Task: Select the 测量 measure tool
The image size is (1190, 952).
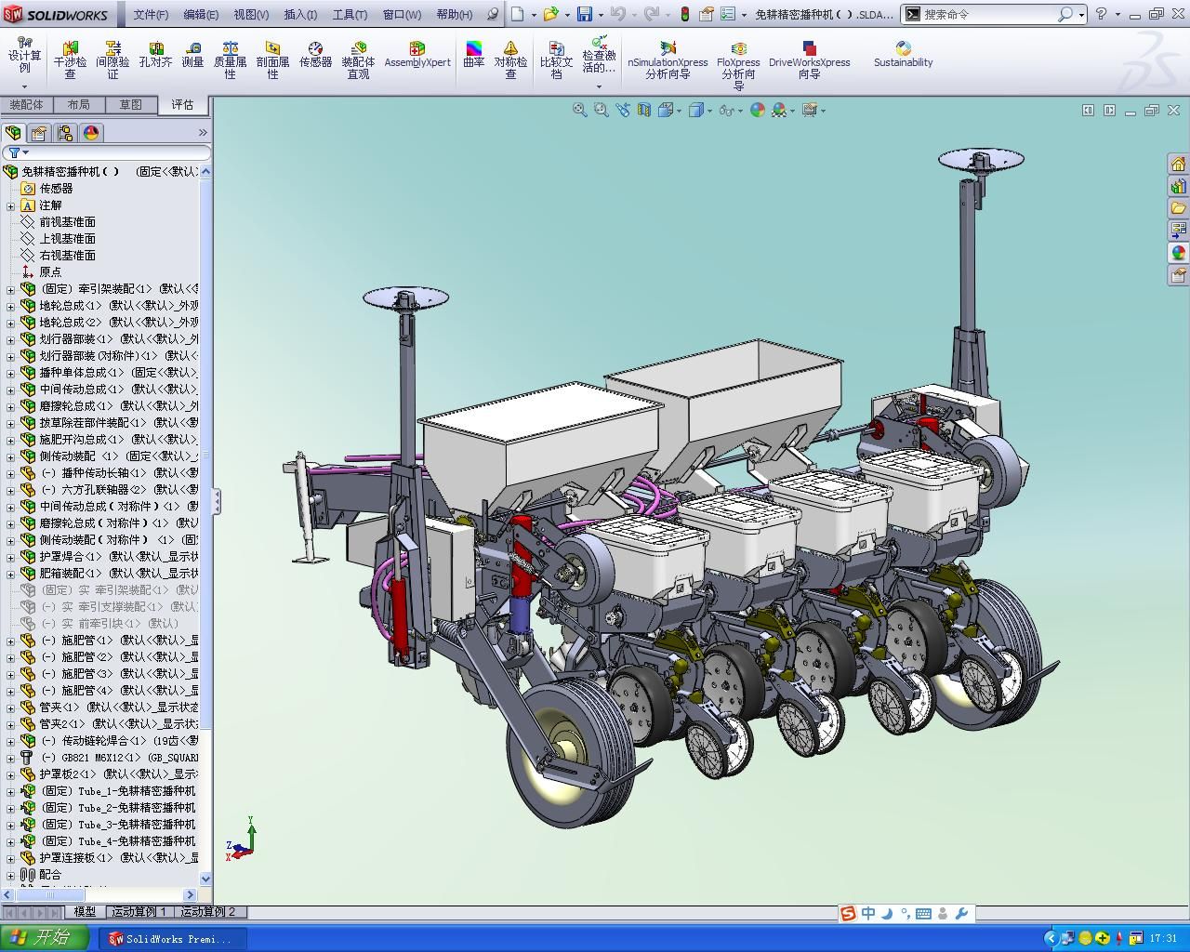Action: click(x=192, y=56)
